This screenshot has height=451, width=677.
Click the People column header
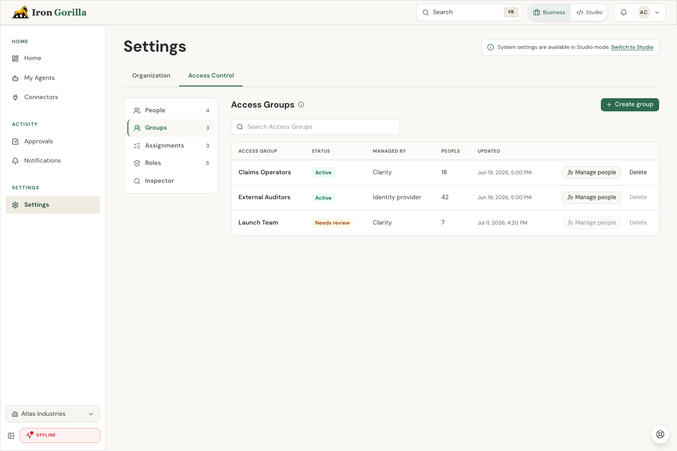pyautogui.click(x=450, y=151)
